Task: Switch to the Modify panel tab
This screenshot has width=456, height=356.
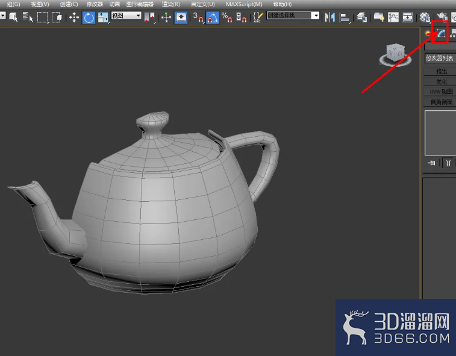Action: 440,33
